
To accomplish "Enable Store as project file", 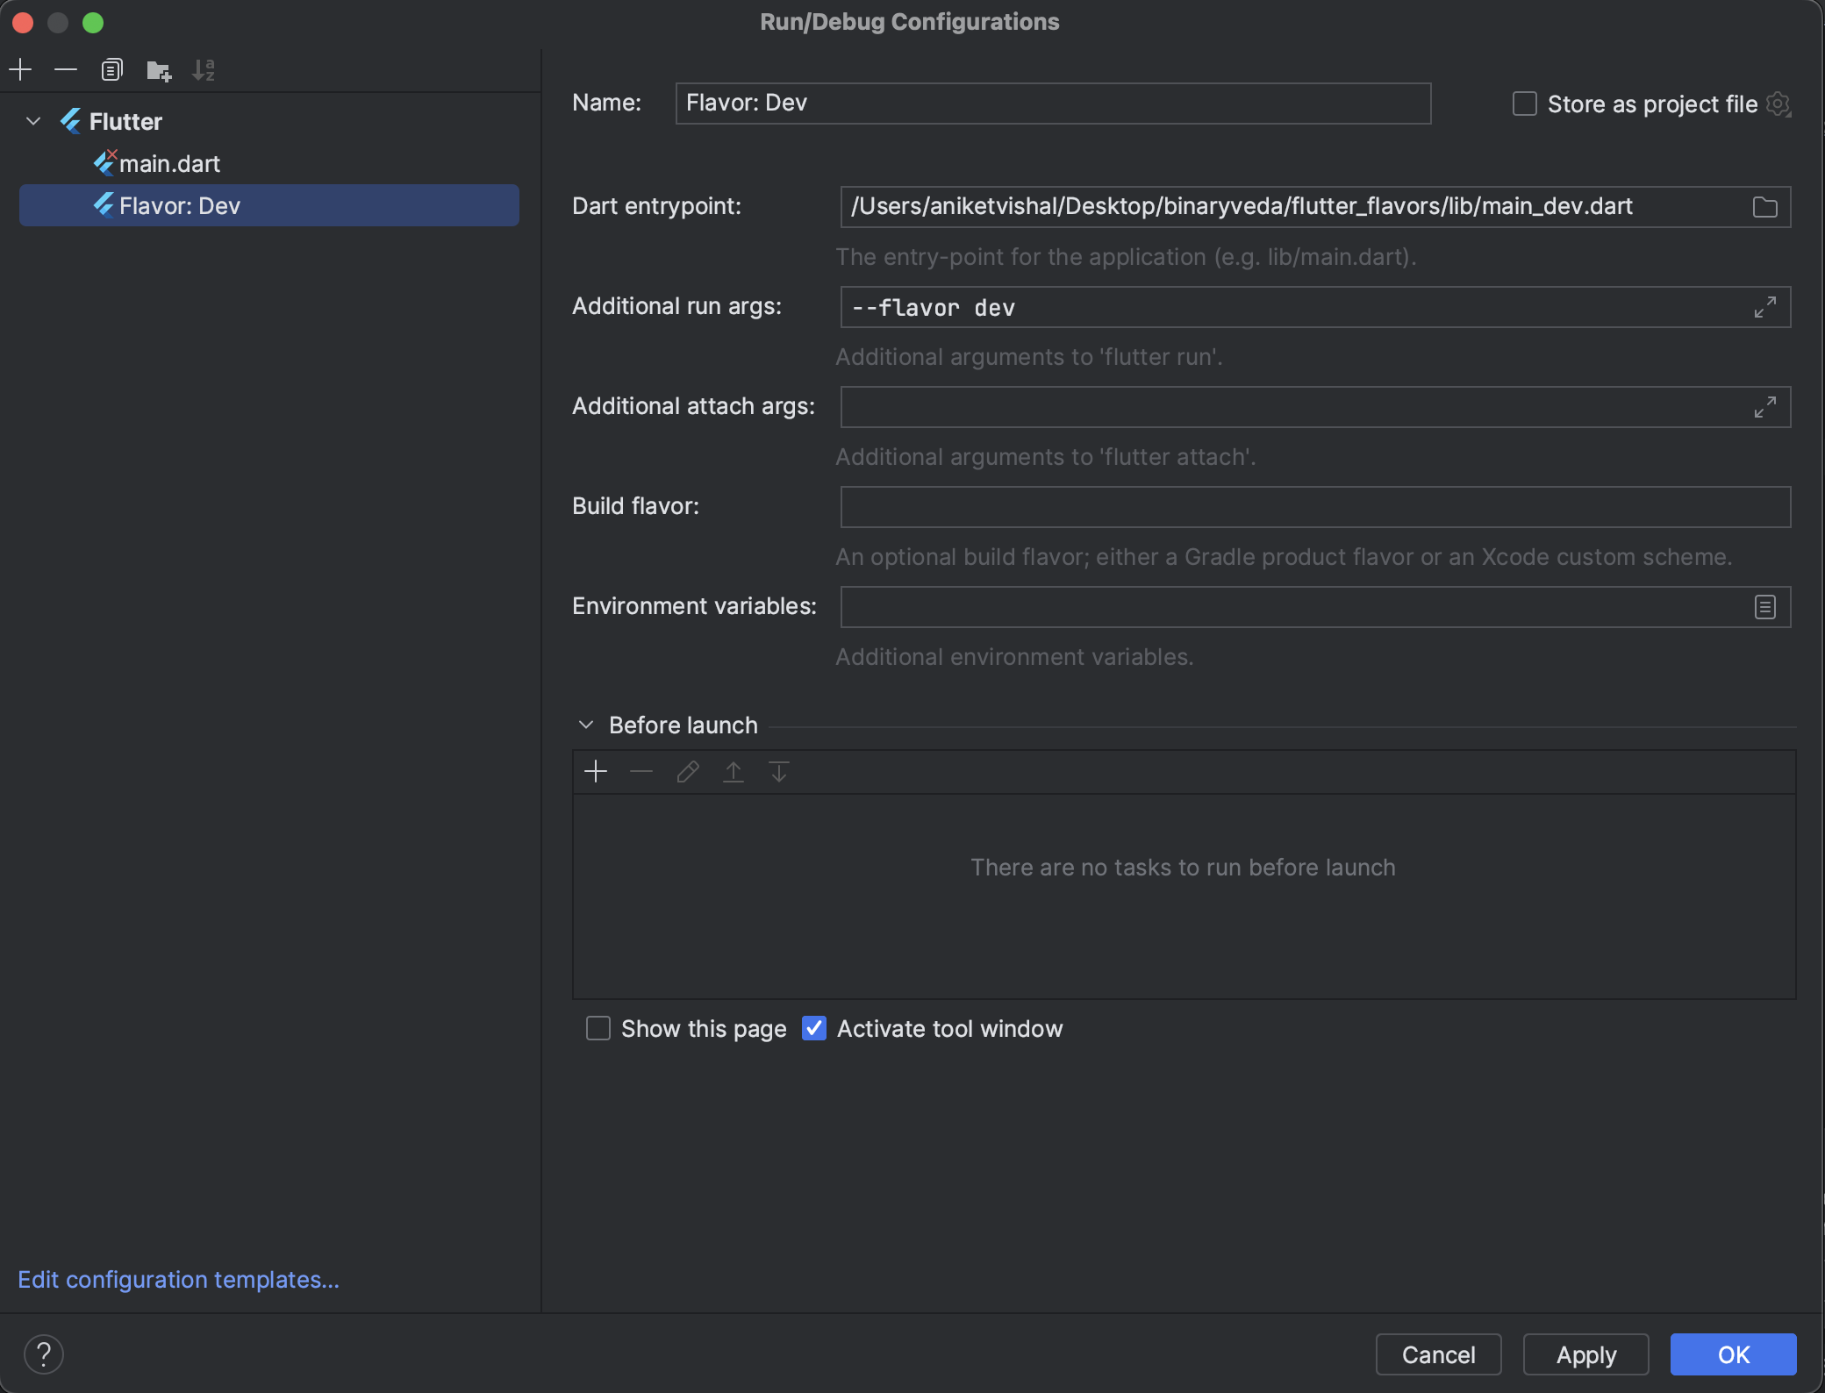I will 1525,104.
